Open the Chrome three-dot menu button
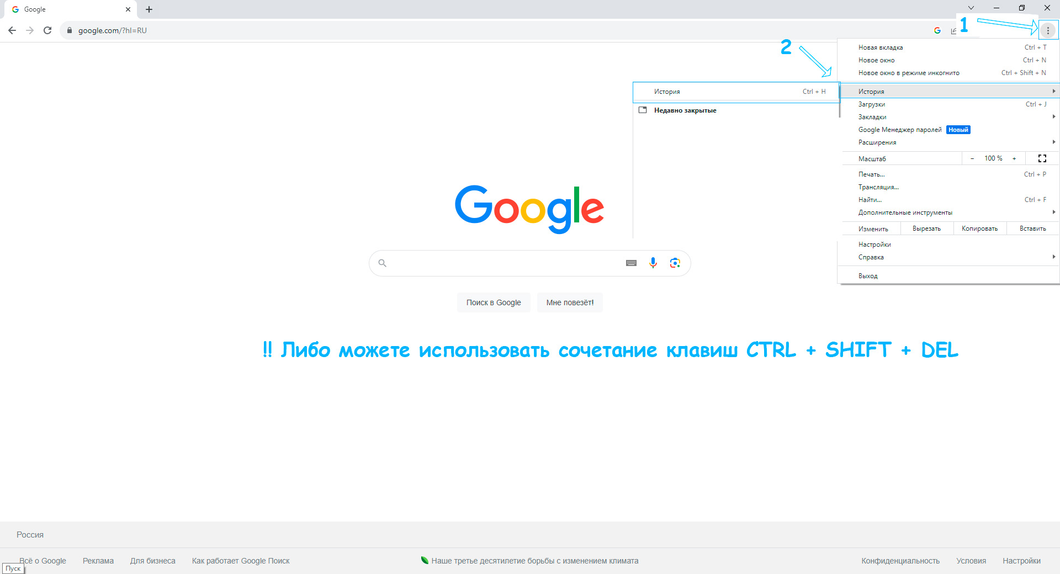The height and width of the screenshot is (574, 1060). tap(1048, 30)
